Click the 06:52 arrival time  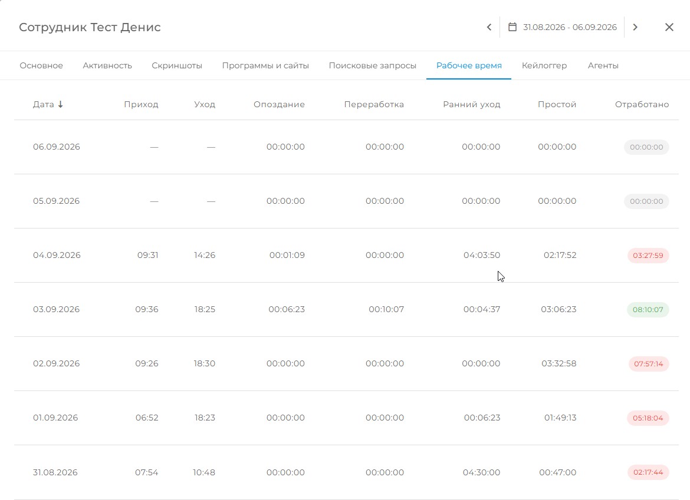point(147,418)
